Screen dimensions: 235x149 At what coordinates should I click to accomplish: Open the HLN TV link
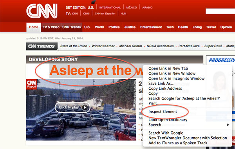point(123,14)
